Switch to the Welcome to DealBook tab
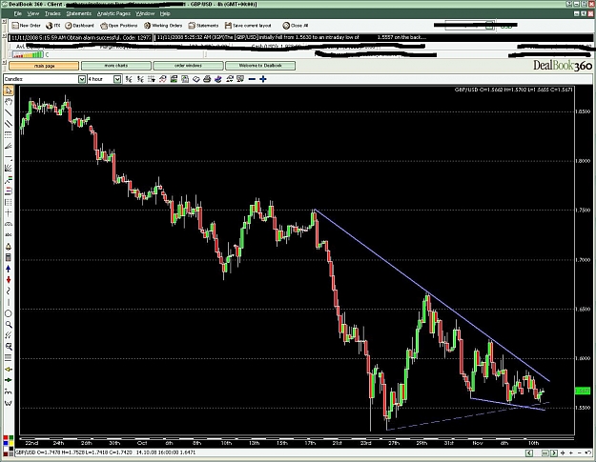 pyautogui.click(x=260, y=66)
